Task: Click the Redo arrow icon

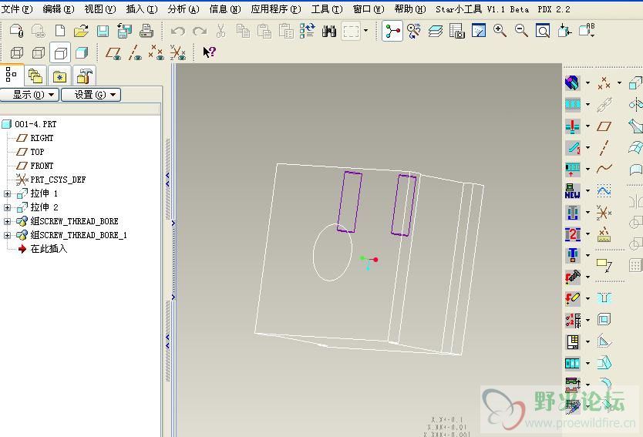Action: point(200,31)
